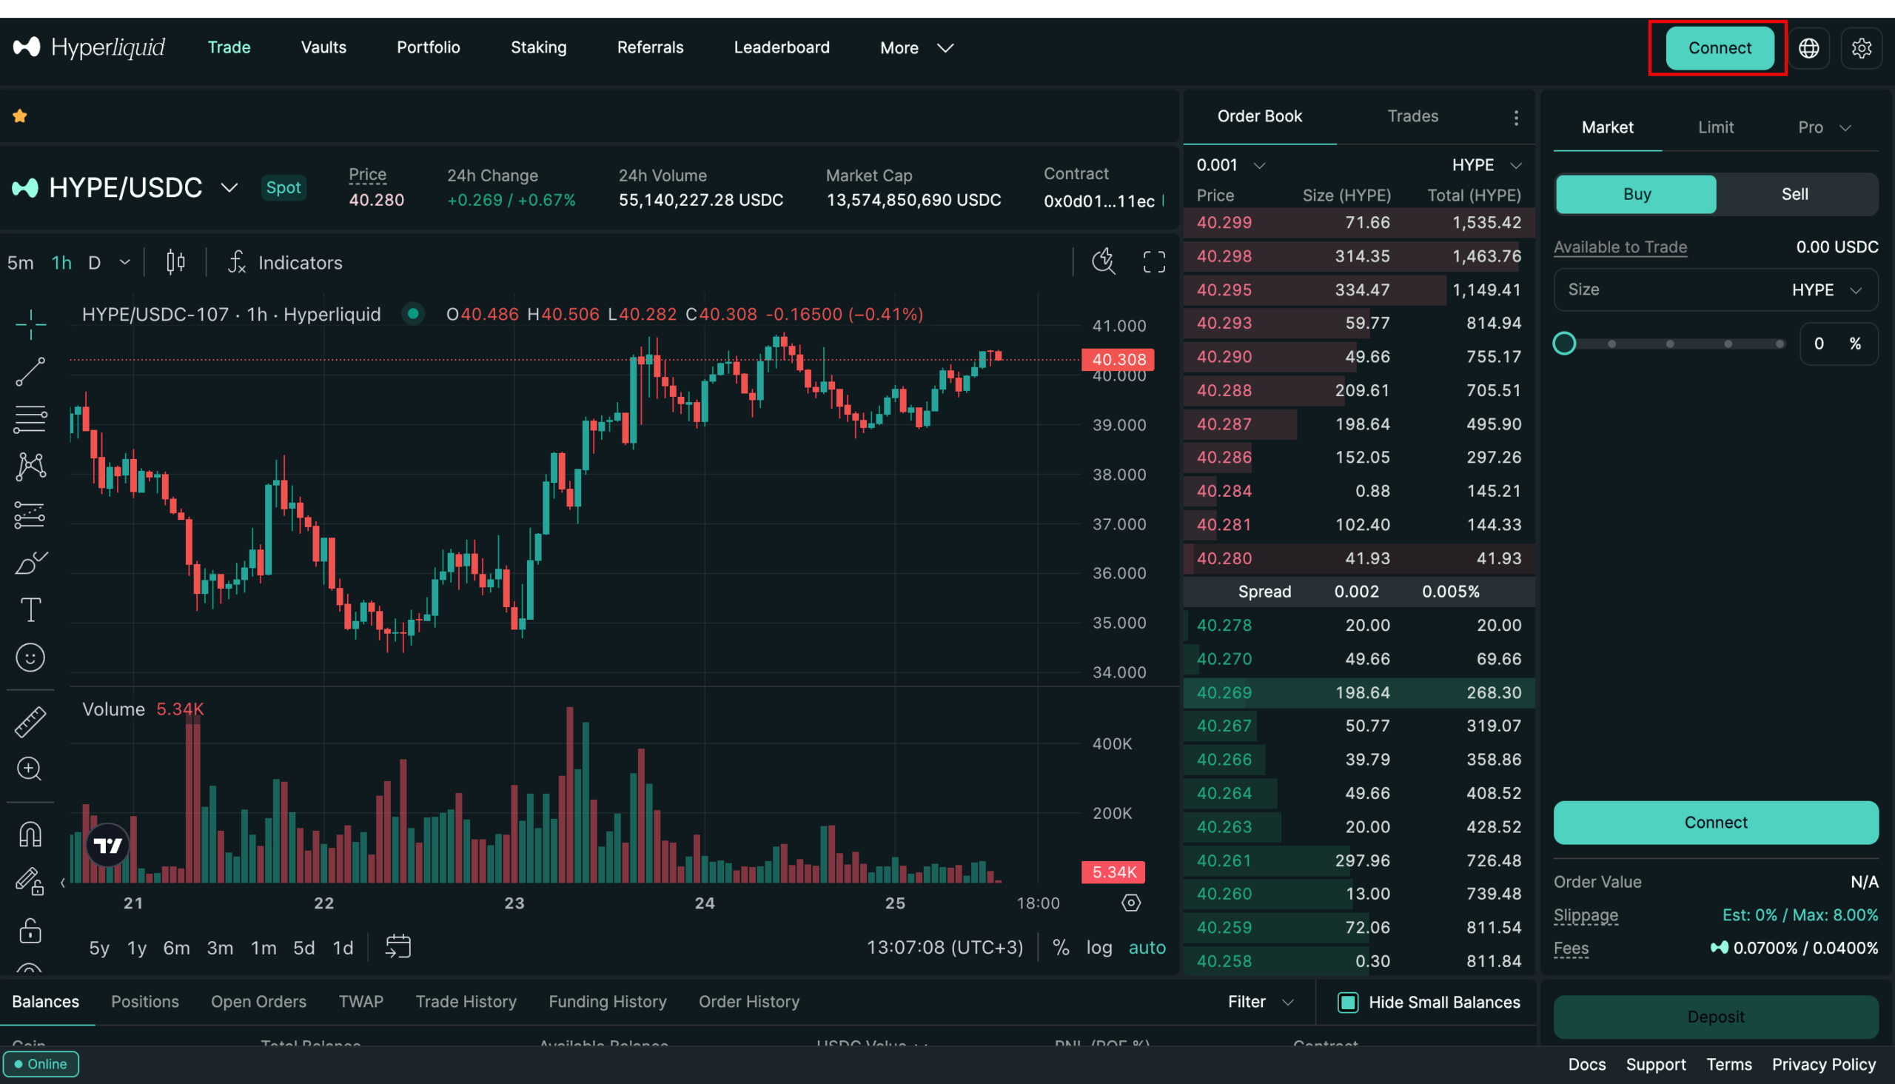The width and height of the screenshot is (1895, 1084).
Task: Switch to the Trades tab
Action: pos(1412,116)
